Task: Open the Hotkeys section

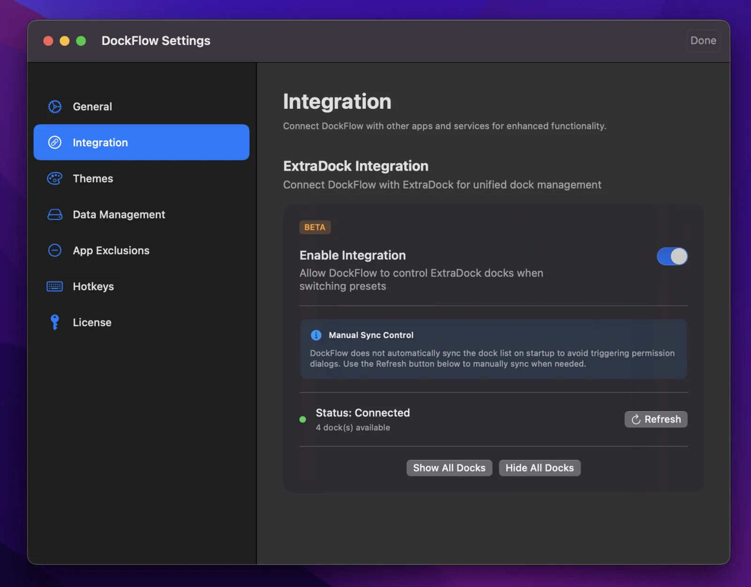Action: tap(141, 286)
